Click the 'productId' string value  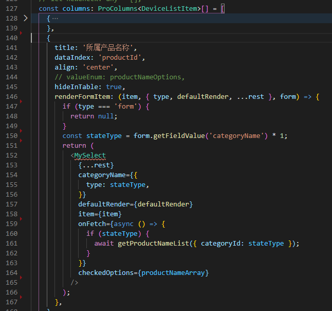[120, 58]
